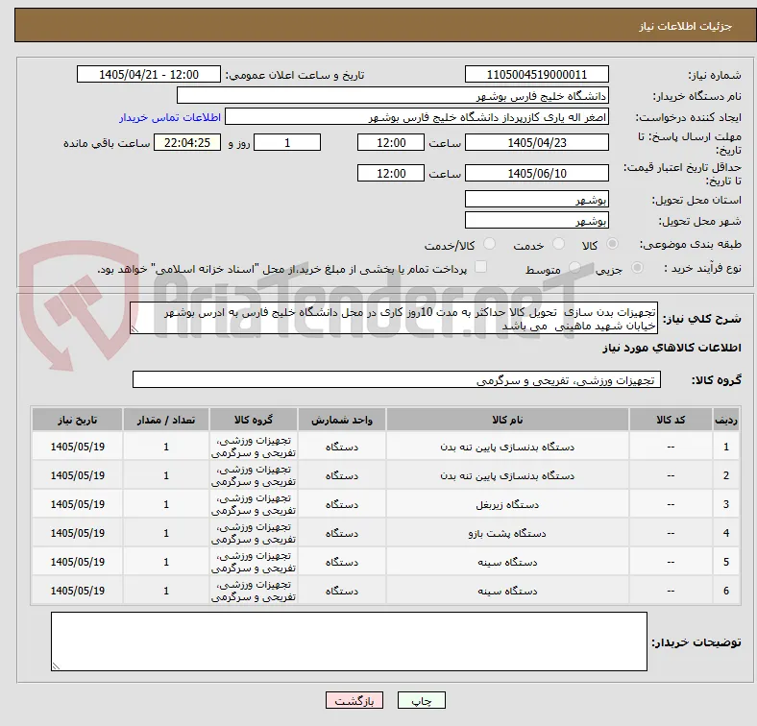This screenshot has height=726, width=757.
Task: Click the جزئیات اطلاعات نیاز page title
Action: point(686,26)
